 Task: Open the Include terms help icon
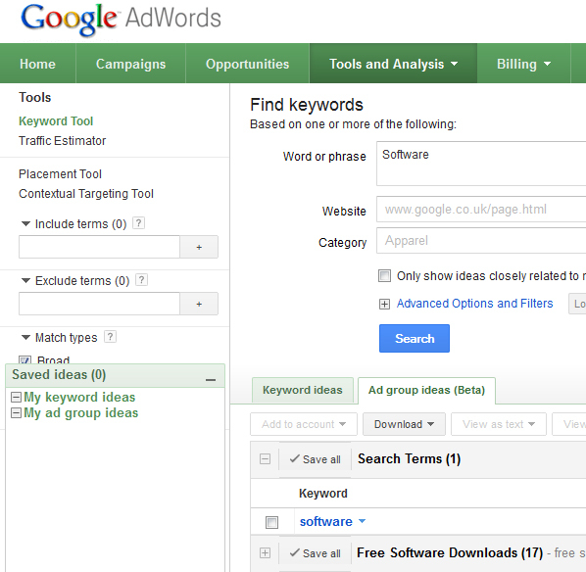tap(138, 223)
